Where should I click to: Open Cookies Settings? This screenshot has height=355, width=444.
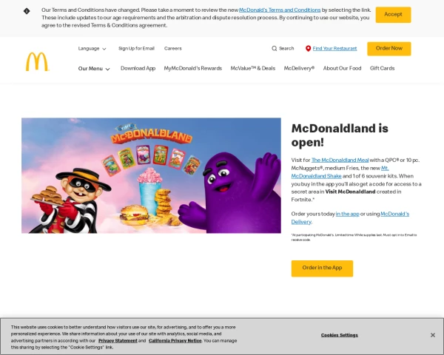(339, 335)
